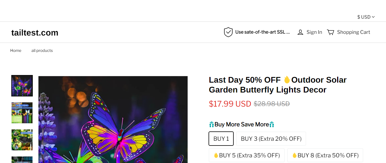Click the SSL security shield icon
Screen dimensions: 386x163
[228, 32]
